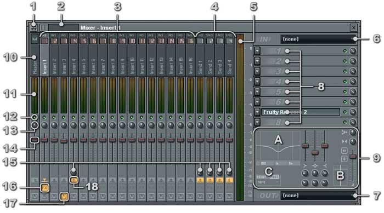Open effect slot 8 dropdown arrow
This screenshot has height=213, width=384.
pyautogui.click(x=257, y=122)
